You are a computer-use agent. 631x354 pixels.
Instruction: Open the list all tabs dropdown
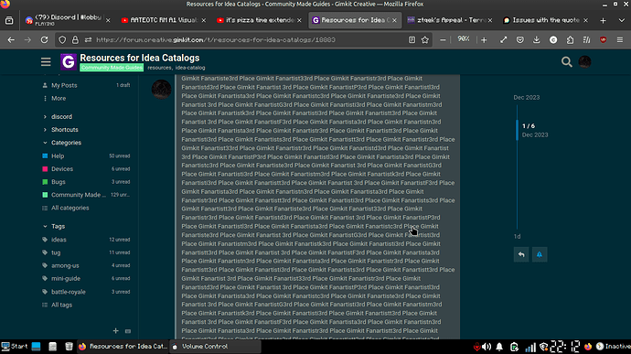621,20
